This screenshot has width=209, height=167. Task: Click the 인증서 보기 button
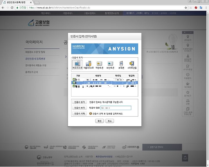pyautogui.click(x=80, y=108)
